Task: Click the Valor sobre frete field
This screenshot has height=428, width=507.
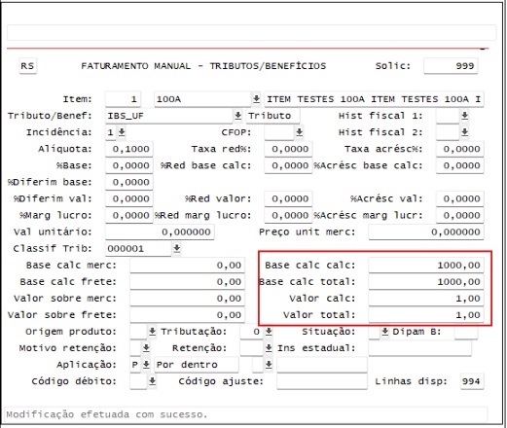Action: click(x=187, y=315)
